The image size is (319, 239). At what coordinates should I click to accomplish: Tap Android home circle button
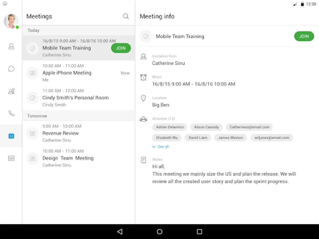coord(159,232)
